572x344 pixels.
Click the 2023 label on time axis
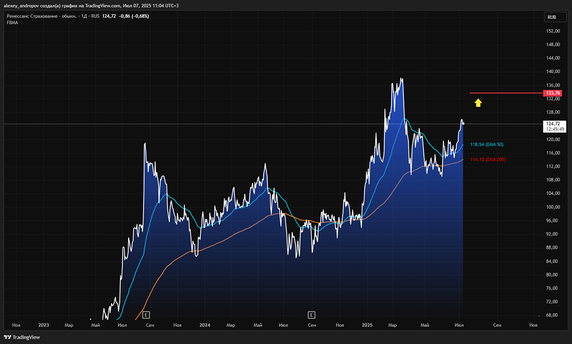coord(43,325)
